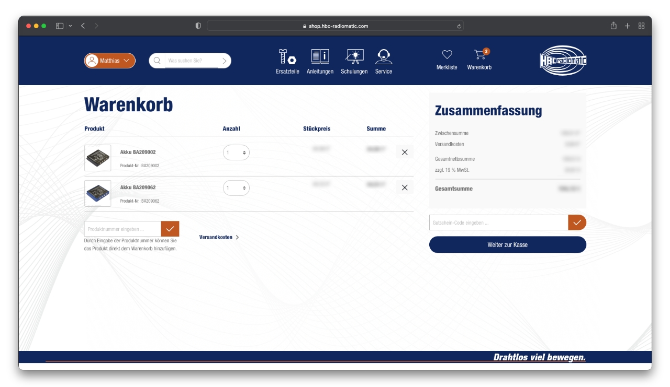This screenshot has width=670, height=387.
Task: Open the Versandkosten link
Action: (219, 237)
